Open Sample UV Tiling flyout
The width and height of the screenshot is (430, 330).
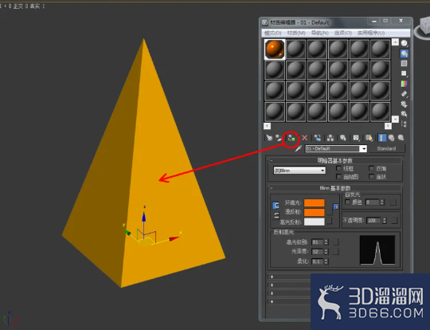coord(405,73)
